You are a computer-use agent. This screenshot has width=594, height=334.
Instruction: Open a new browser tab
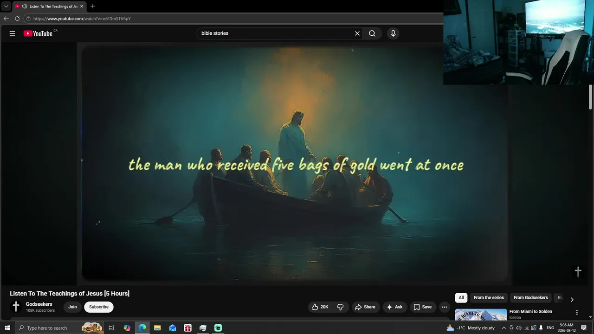pyautogui.click(x=93, y=6)
